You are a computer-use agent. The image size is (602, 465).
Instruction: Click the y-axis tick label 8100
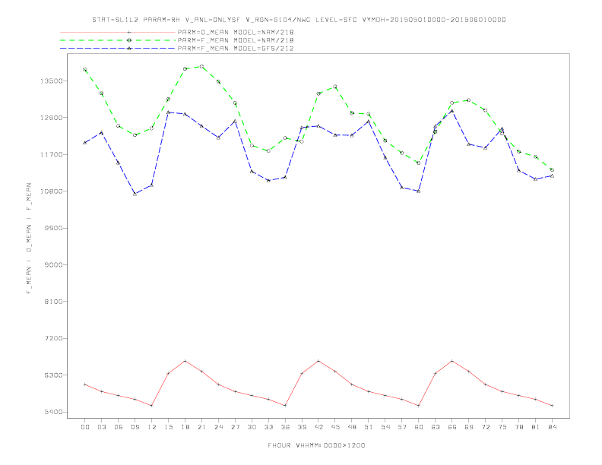tap(53, 302)
